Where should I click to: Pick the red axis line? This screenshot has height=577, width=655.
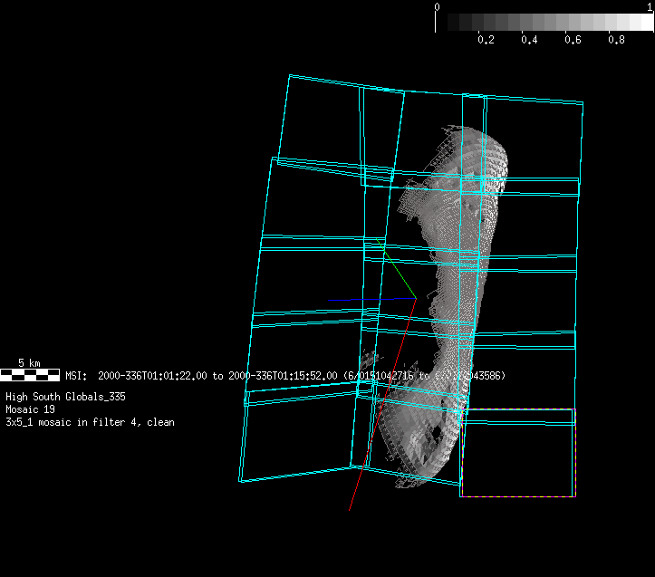pos(380,408)
